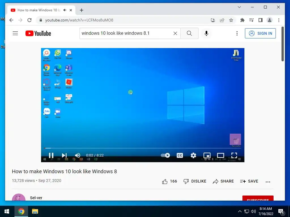Image resolution: width=290 pixels, height=217 pixels.
Task: Mute the video player volume
Action: tap(78, 155)
